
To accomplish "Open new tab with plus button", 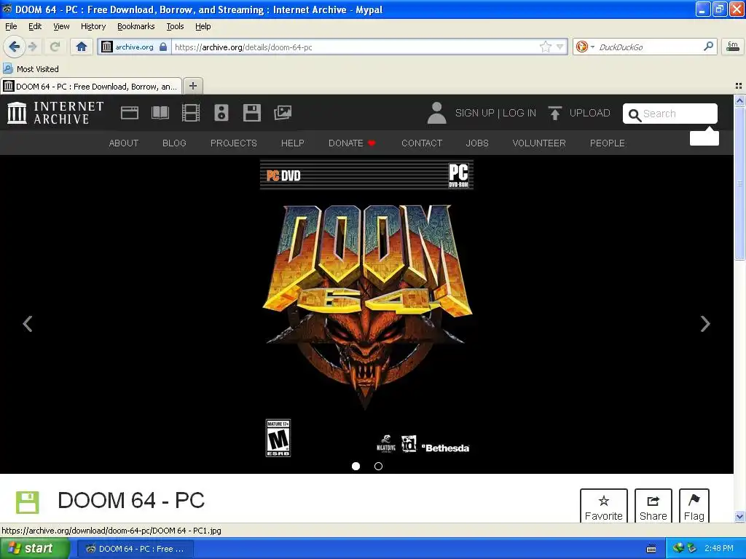I will (192, 86).
